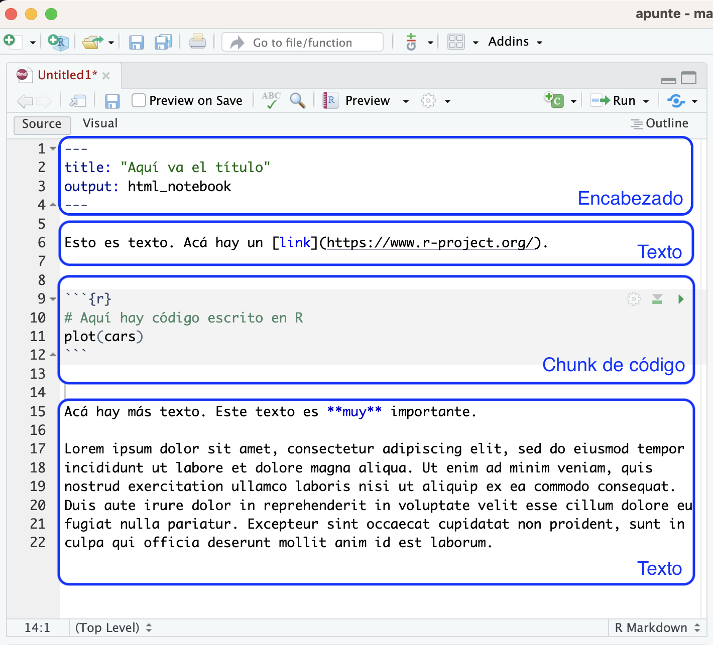Open the Run dropdown arrow
This screenshot has width=713, height=645.
[646, 100]
